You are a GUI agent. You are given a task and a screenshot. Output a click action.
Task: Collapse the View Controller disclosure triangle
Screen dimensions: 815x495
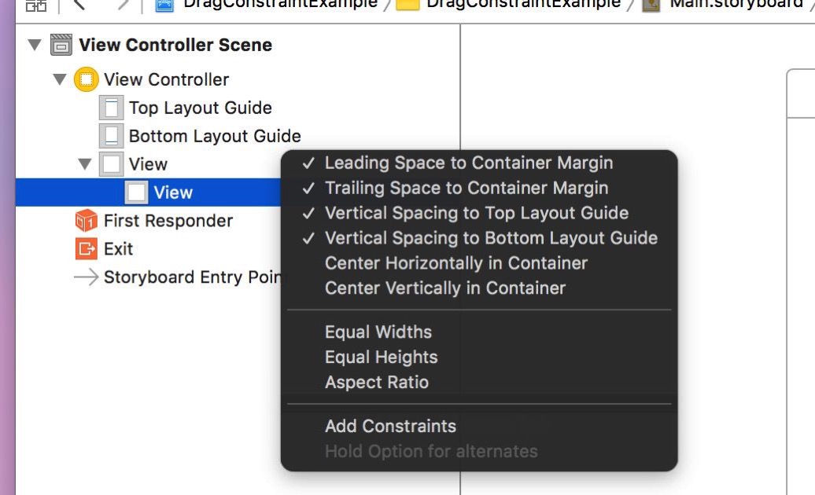[60, 79]
